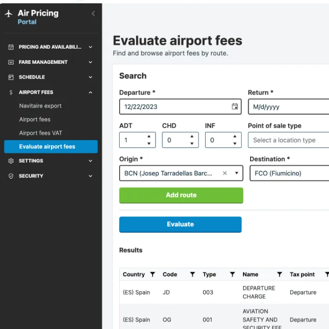This screenshot has width=329, height=329.
Task: Sort by the Name column header
Action: (251, 274)
